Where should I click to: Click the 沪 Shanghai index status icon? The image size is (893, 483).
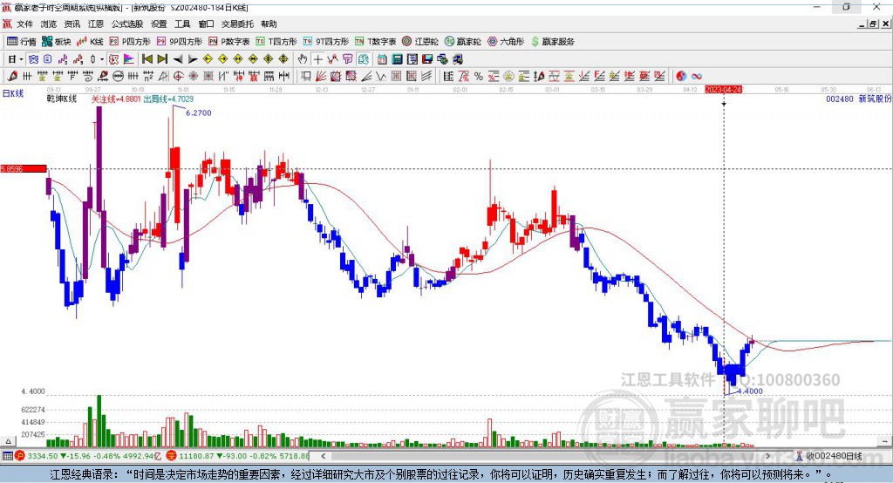click(x=20, y=456)
